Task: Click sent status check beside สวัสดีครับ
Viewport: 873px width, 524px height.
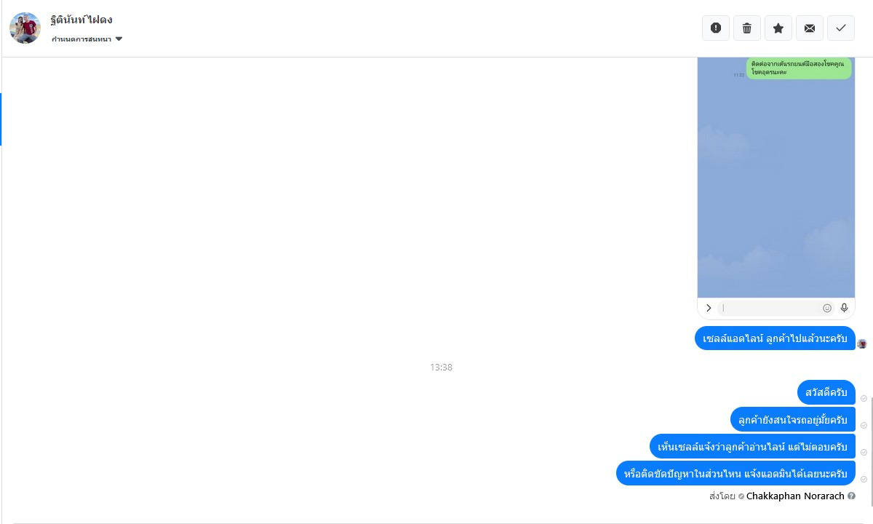Action: 864,399
